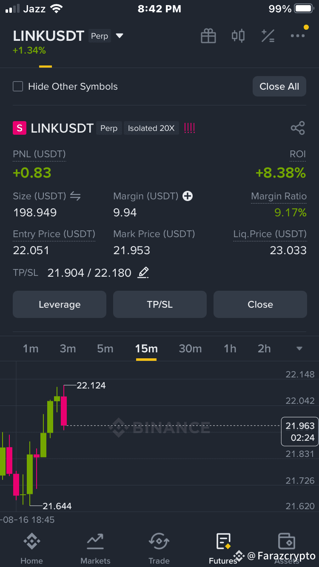Tap the Wi-Fi indicator in status bar

coord(56,9)
